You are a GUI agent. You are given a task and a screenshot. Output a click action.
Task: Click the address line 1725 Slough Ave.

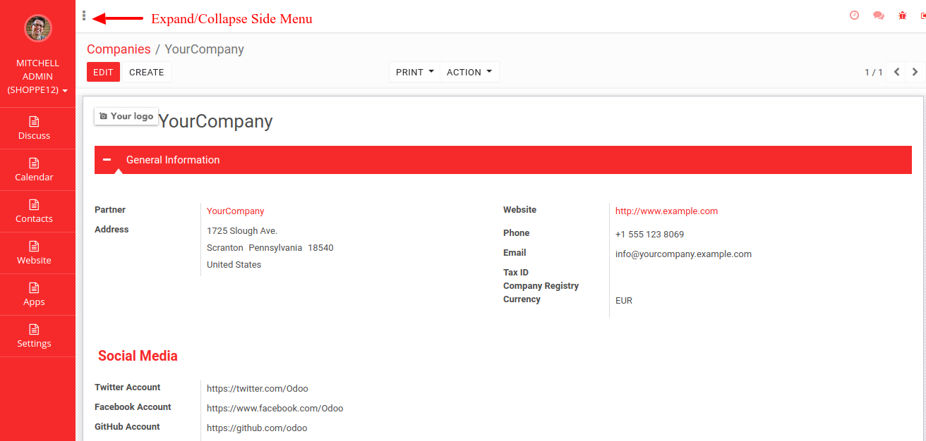click(242, 231)
